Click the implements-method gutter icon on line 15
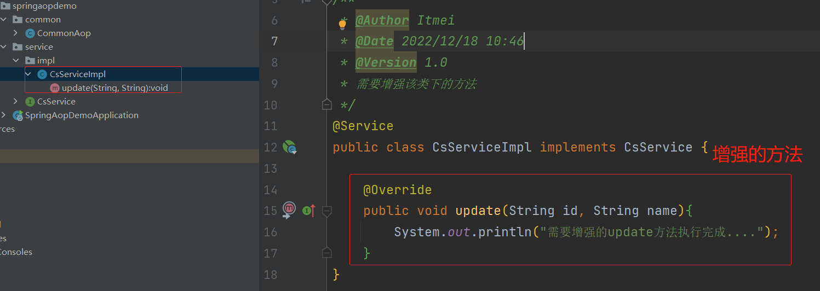 pyautogui.click(x=309, y=211)
